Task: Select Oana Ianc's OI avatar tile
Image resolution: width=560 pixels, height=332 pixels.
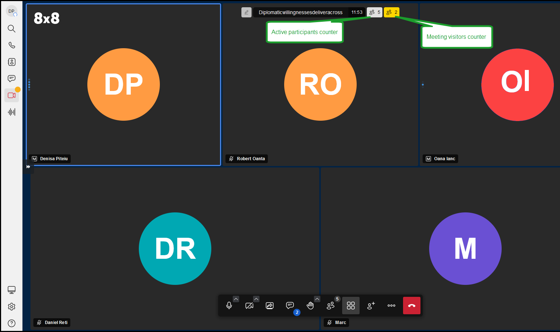Action: point(518,85)
